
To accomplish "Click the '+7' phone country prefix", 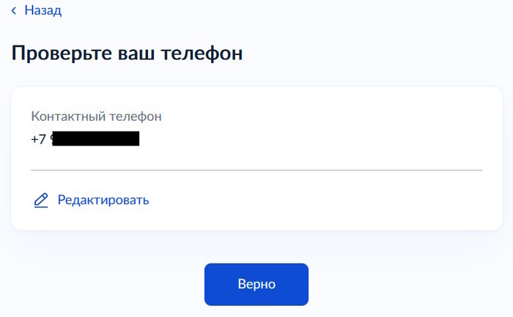I will (x=38, y=138).
